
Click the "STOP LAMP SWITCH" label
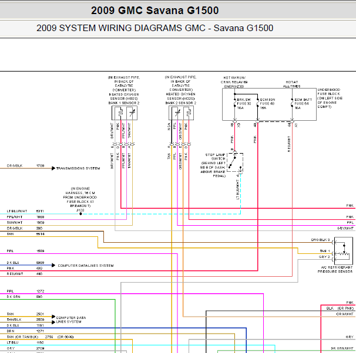click(215, 157)
